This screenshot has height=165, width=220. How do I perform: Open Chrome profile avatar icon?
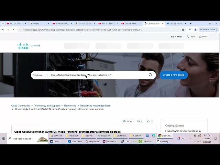[195, 30]
